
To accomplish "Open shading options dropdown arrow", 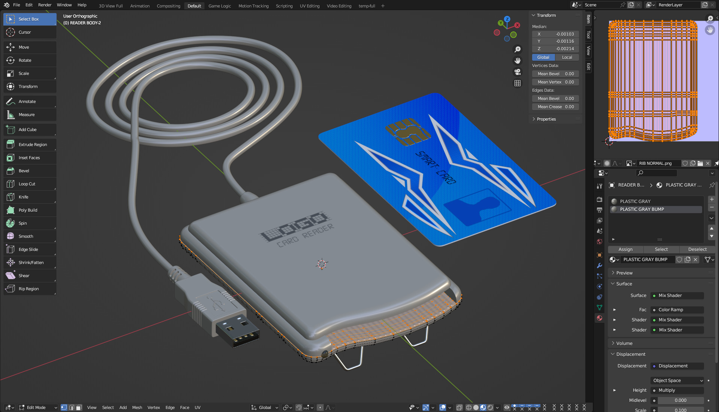I will pos(497,408).
